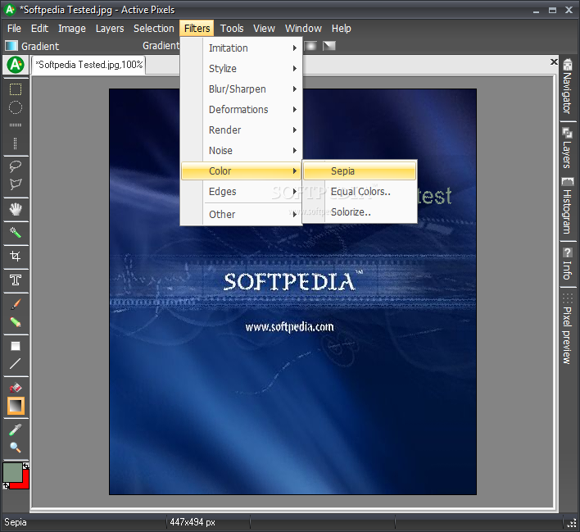Expand the Imitation filters submenu
The image size is (580, 532).
(241, 48)
